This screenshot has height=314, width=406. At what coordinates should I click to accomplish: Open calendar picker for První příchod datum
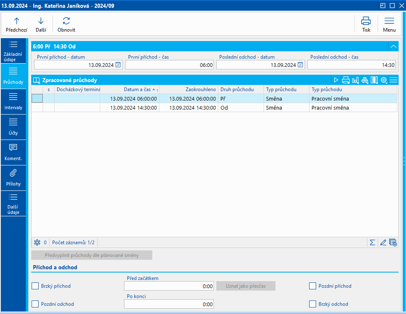tap(118, 65)
